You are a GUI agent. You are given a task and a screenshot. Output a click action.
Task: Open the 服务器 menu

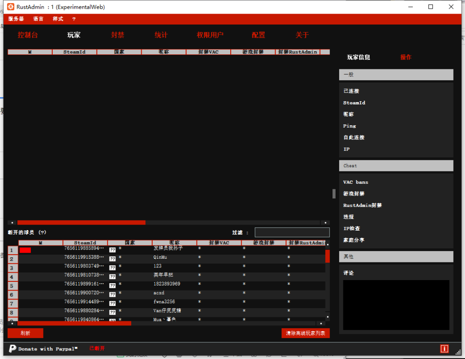pos(16,19)
